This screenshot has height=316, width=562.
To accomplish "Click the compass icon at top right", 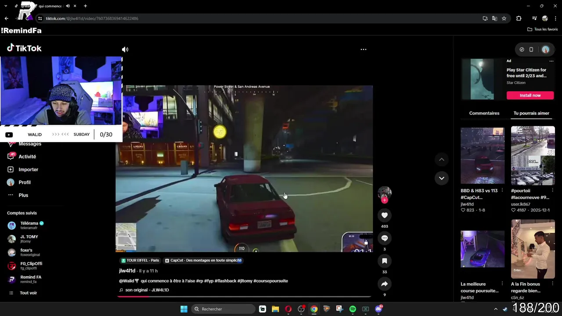I will [x=522, y=50].
